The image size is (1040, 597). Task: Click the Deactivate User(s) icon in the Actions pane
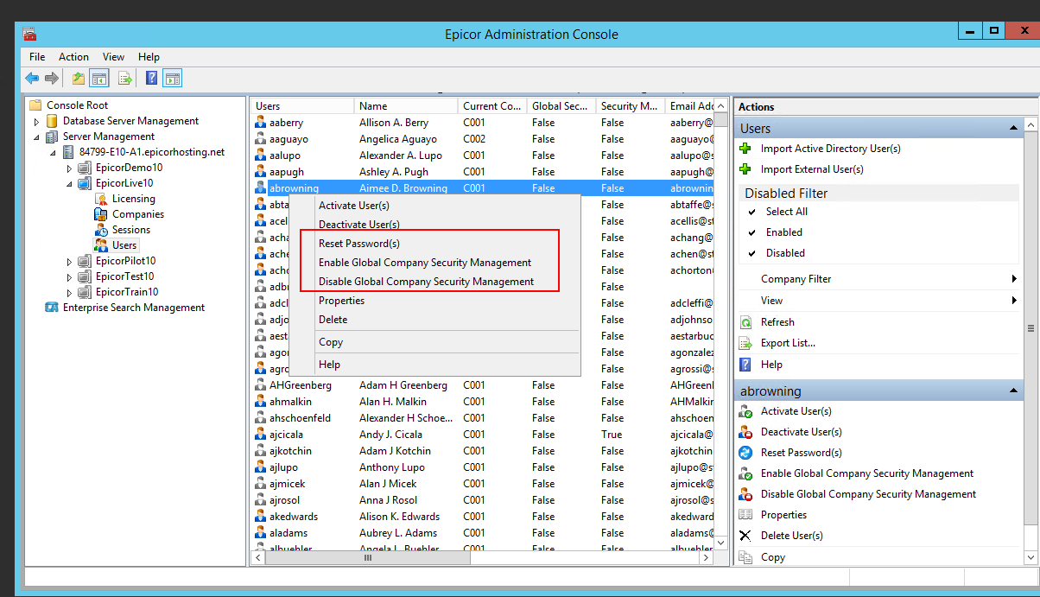[745, 432]
